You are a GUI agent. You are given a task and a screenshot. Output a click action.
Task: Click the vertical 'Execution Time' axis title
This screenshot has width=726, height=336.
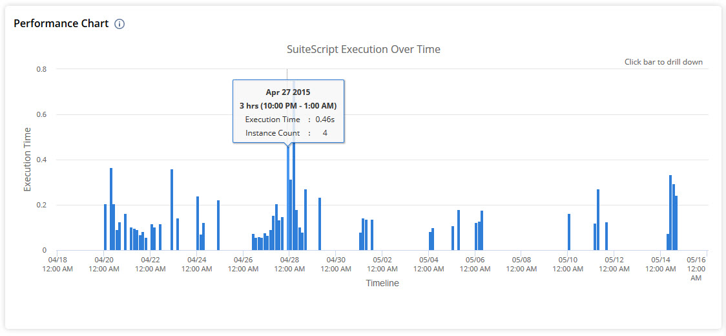click(x=27, y=160)
